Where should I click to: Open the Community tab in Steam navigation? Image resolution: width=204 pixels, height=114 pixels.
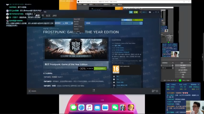(x=48, y=16)
